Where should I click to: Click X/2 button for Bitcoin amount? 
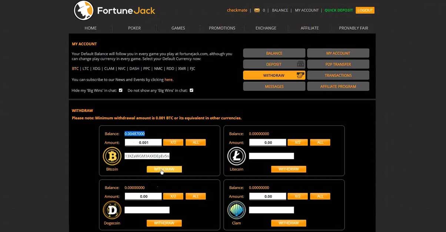(x=173, y=143)
